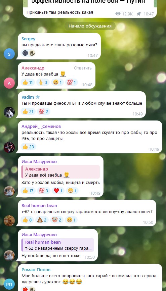Open Vadim's avatar picture
Screen dimensions: 166x291
[9, 112]
